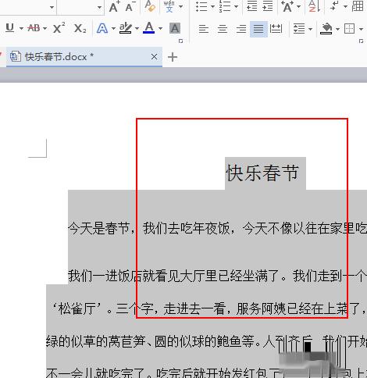Screen dimensions: 367x378
Task: Show or hide paragraph marks
Action: click(x=334, y=6)
